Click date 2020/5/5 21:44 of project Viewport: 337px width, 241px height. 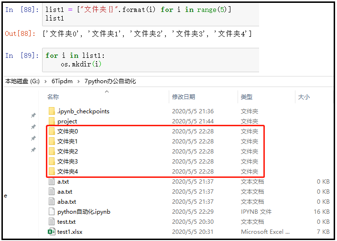[193, 121]
